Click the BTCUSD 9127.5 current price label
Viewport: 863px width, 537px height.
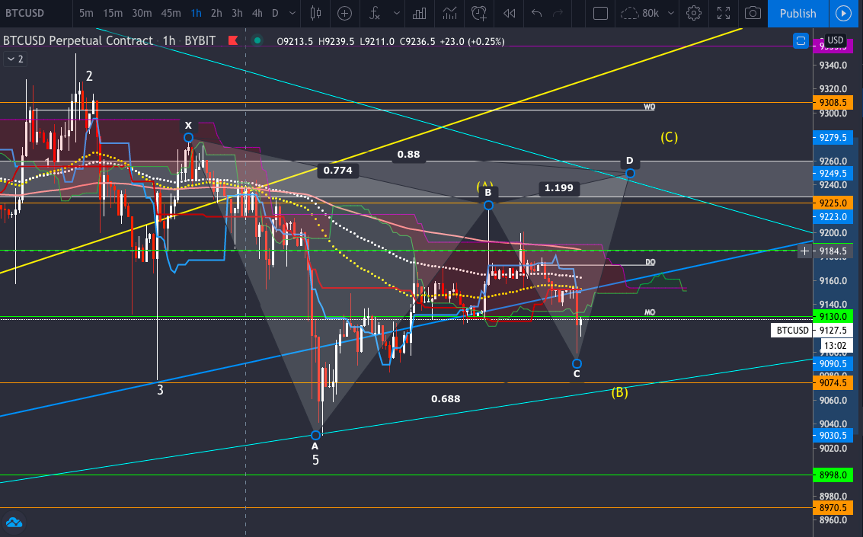[x=812, y=330]
